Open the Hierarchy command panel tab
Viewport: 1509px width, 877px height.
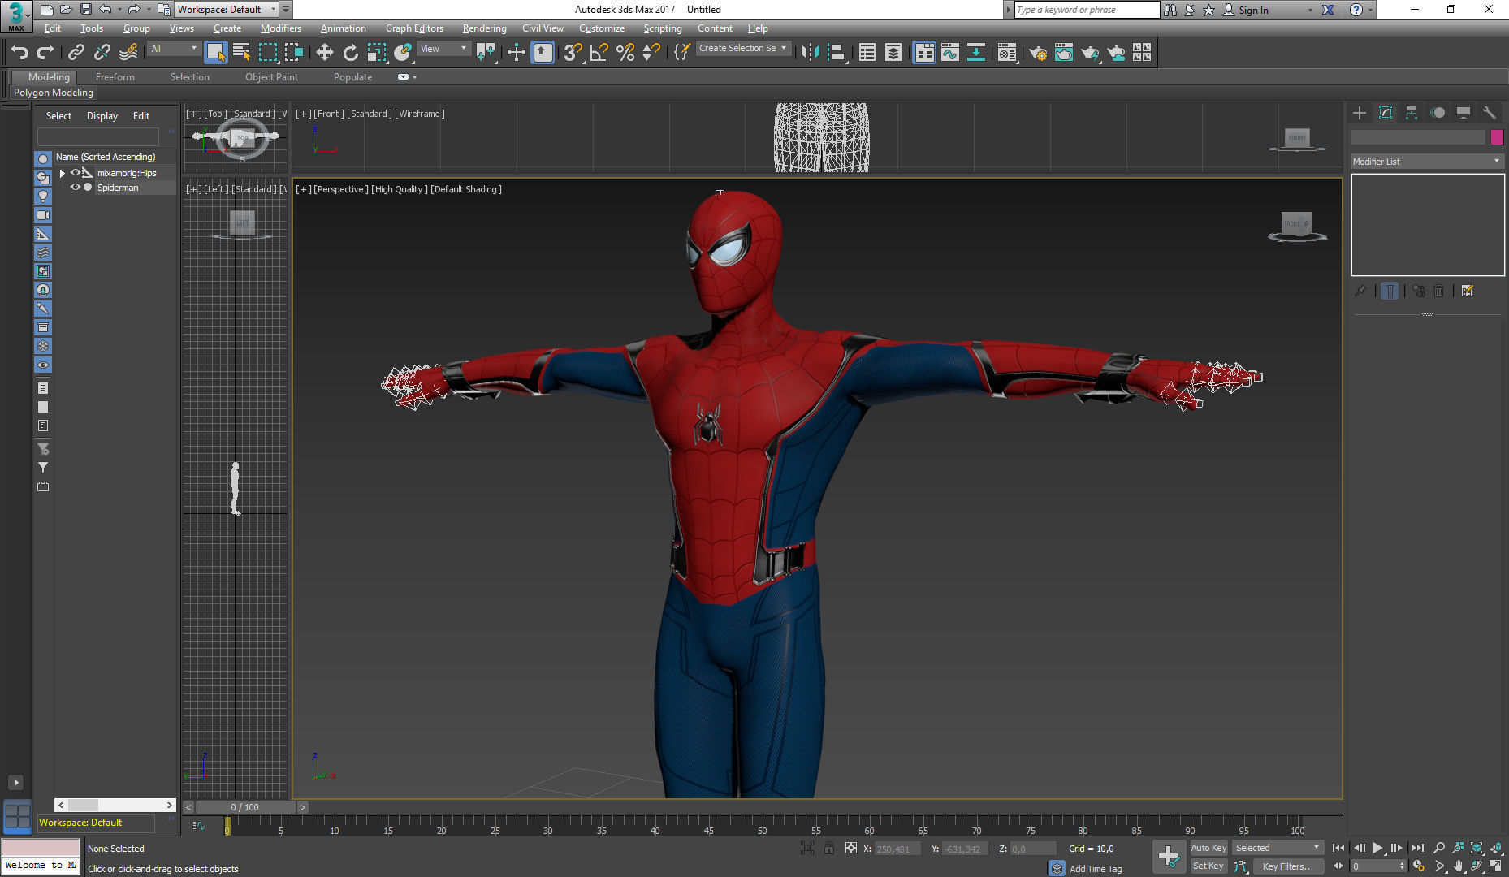(1412, 113)
